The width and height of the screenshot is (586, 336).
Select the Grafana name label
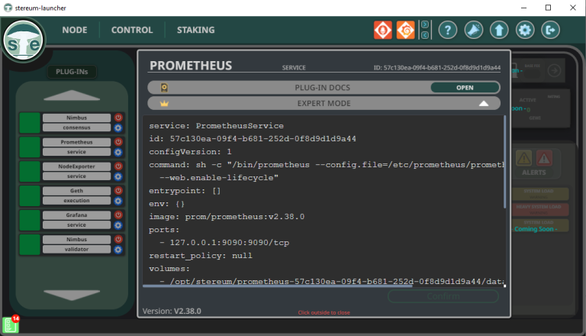tap(76, 215)
